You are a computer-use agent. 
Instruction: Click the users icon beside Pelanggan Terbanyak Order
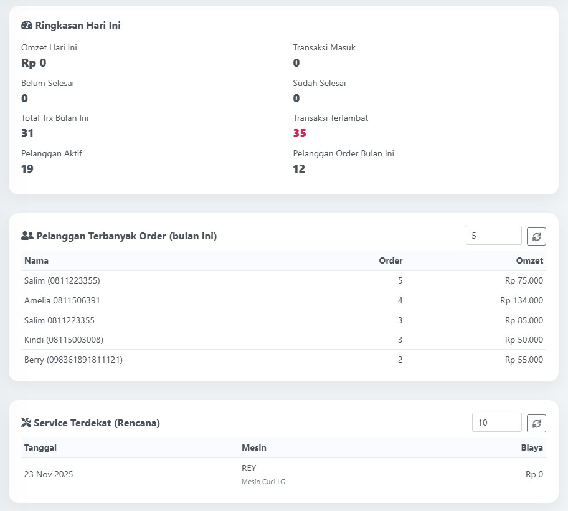27,236
